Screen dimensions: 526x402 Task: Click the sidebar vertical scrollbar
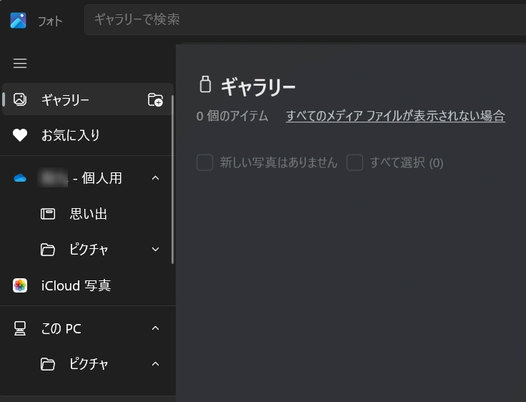pos(172,179)
